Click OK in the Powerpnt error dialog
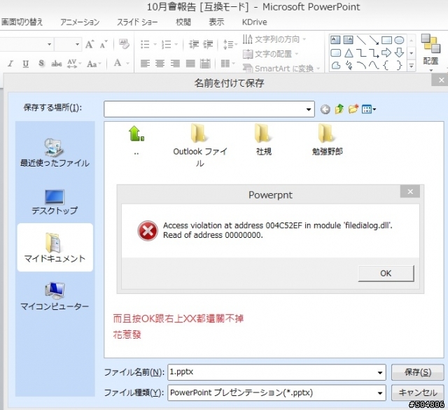The width and height of the screenshot is (448, 410). click(x=386, y=274)
